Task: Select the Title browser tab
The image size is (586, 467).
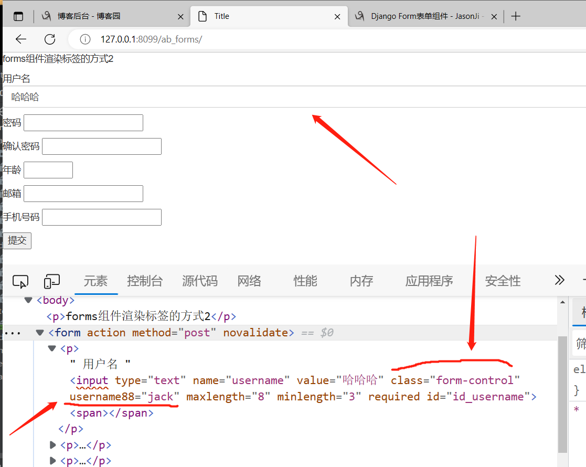Action: 269,16
